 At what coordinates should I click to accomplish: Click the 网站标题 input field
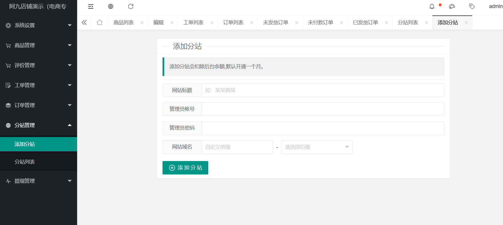pos(322,91)
